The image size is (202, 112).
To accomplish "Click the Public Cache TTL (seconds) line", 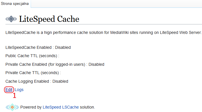I will [32, 56].
